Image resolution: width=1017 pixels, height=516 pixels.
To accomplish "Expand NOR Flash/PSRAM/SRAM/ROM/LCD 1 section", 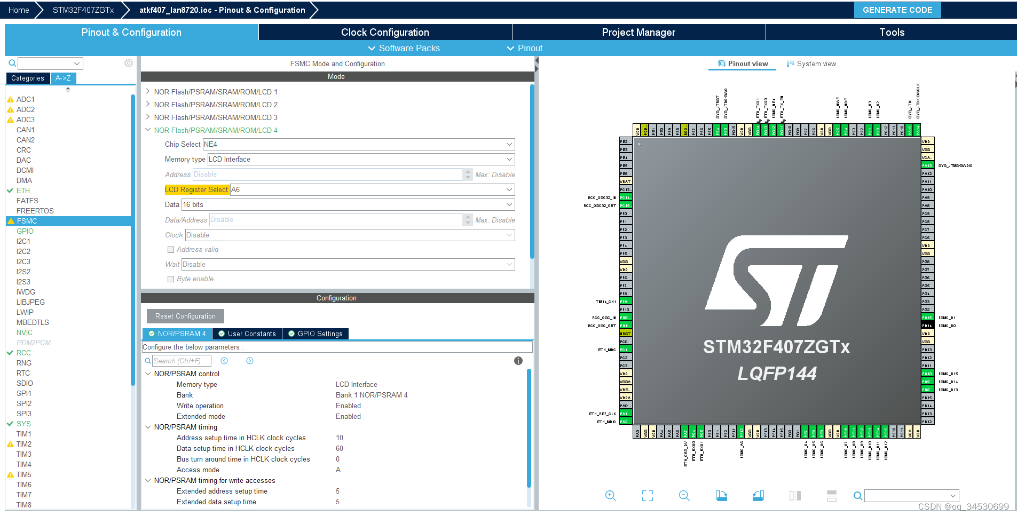I will click(x=148, y=91).
